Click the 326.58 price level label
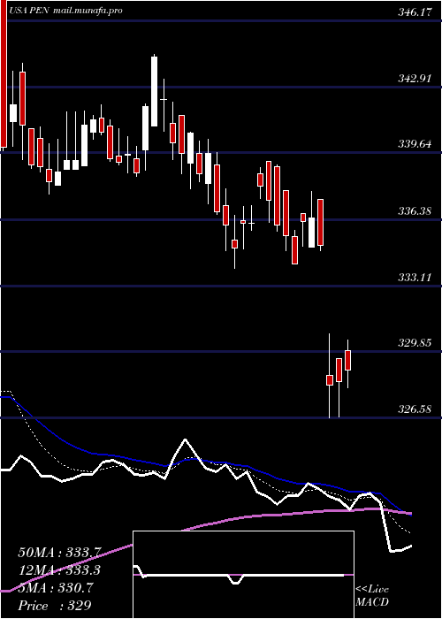The height and width of the screenshot is (619, 442). pos(414,409)
